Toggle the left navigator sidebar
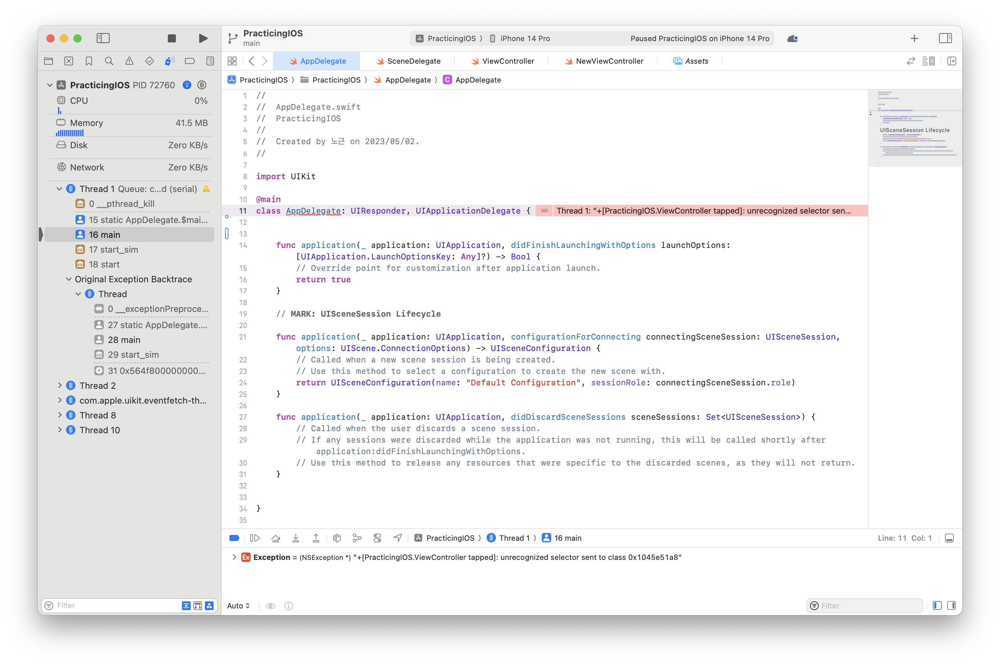The image size is (1000, 665). coord(103,39)
